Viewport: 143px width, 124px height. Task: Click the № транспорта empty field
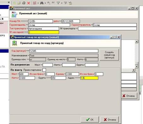pos(107,29)
